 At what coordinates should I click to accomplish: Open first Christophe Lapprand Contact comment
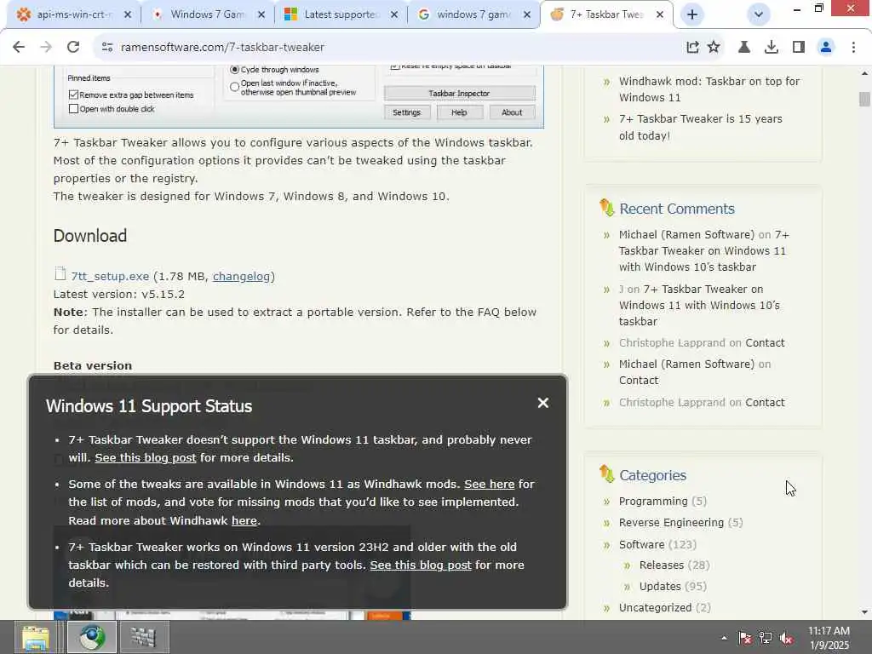pos(765,342)
